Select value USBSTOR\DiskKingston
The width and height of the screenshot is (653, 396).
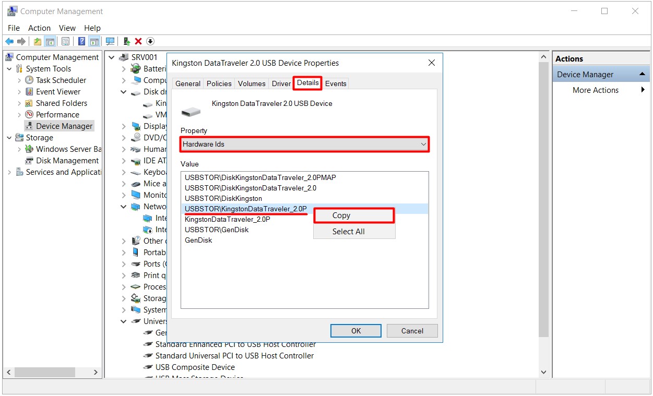[x=223, y=198]
